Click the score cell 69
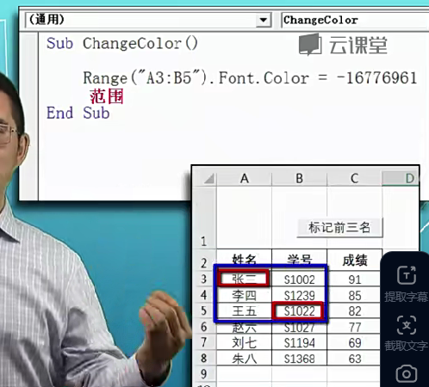The image size is (429, 387). coord(354,342)
